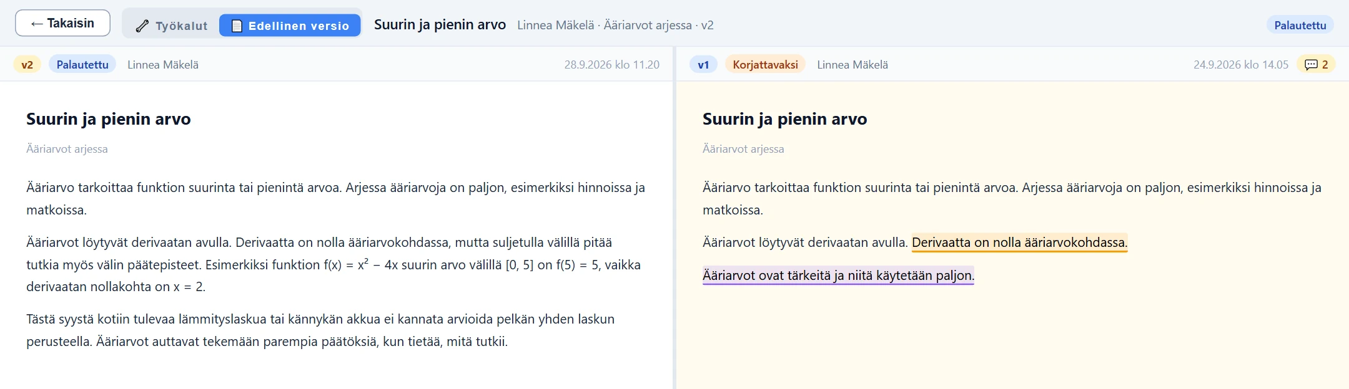Select the Edellinen versio tab
This screenshot has width=1349, height=389.
click(x=290, y=26)
